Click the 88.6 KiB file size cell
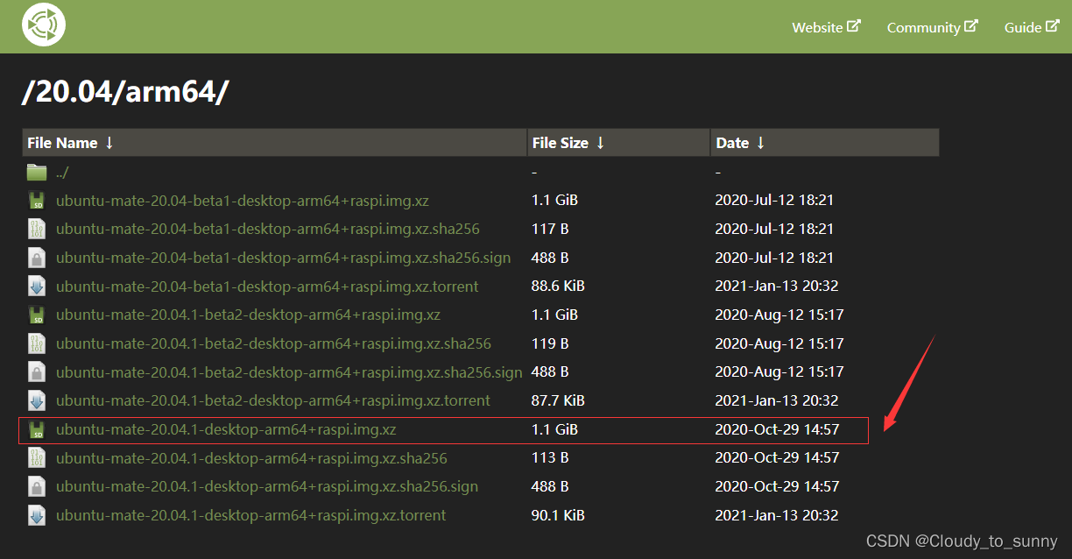 click(558, 286)
